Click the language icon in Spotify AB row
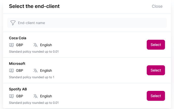This screenshot has width=174, height=109. [35, 96]
